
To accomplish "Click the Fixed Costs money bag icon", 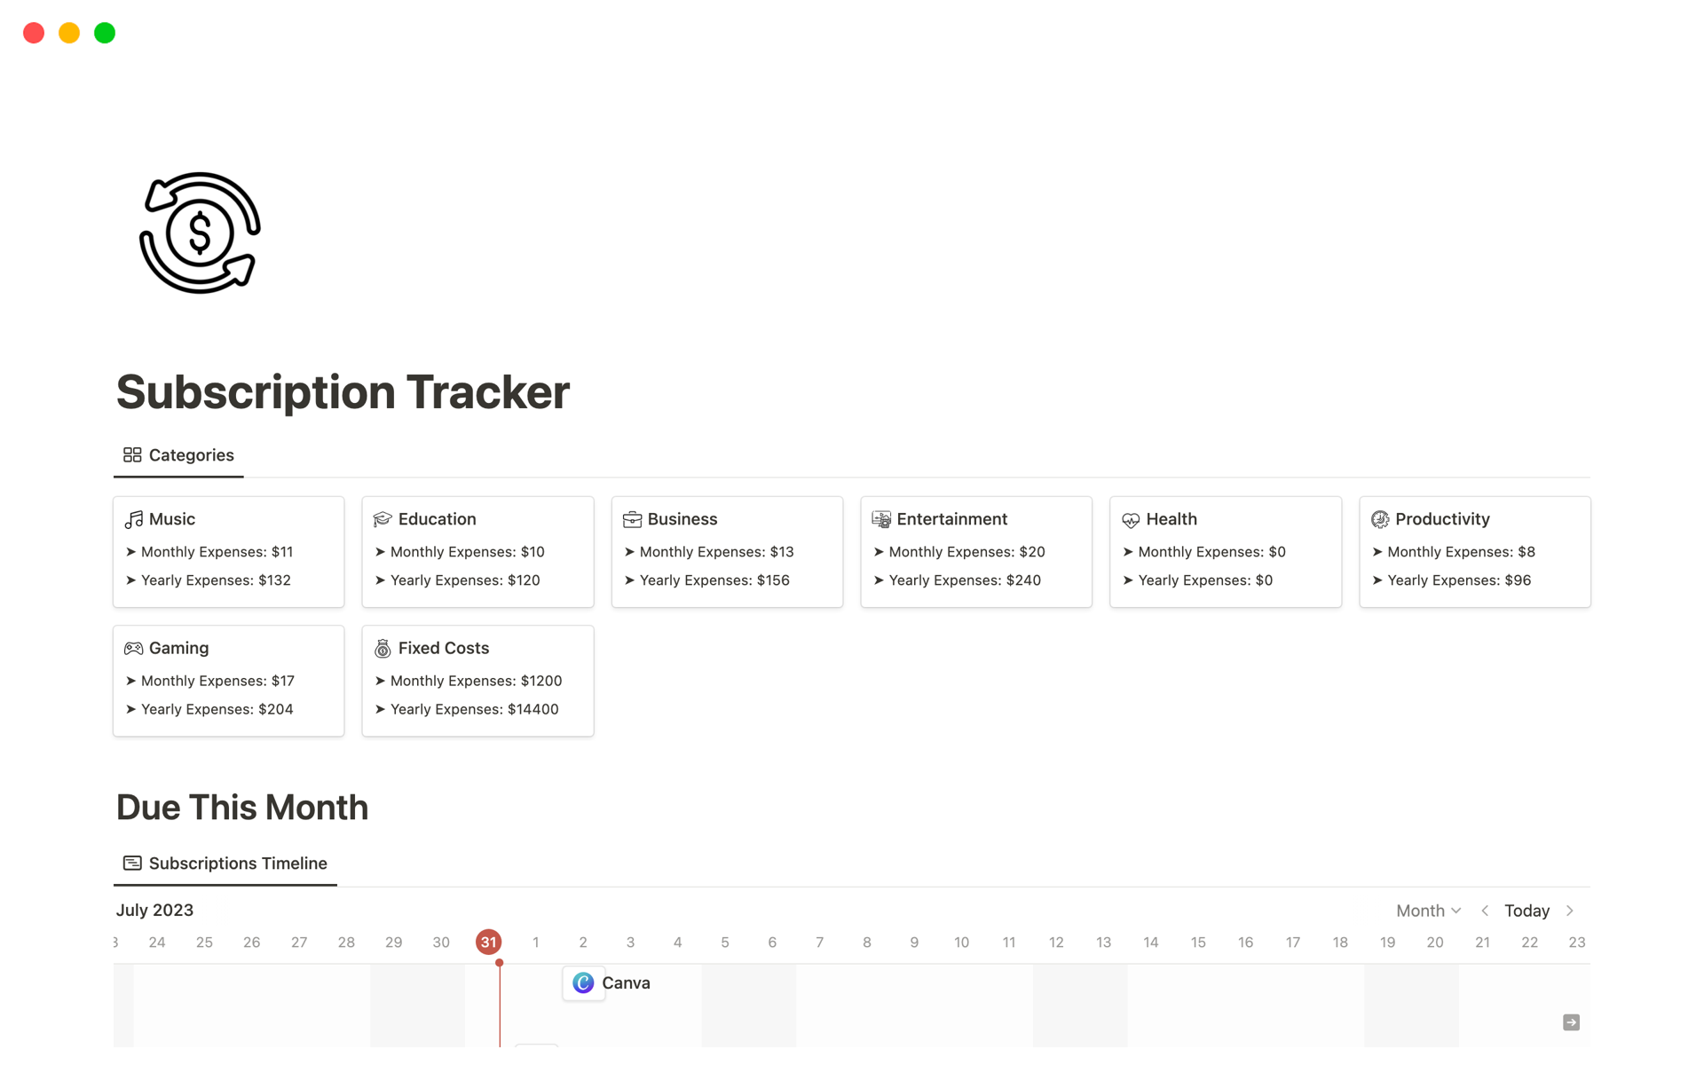I will point(383,649).
